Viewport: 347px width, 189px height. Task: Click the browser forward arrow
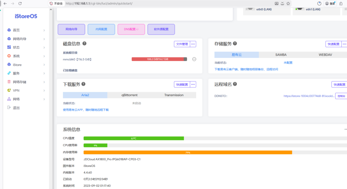pyautogui.click(x=13, y=3)
